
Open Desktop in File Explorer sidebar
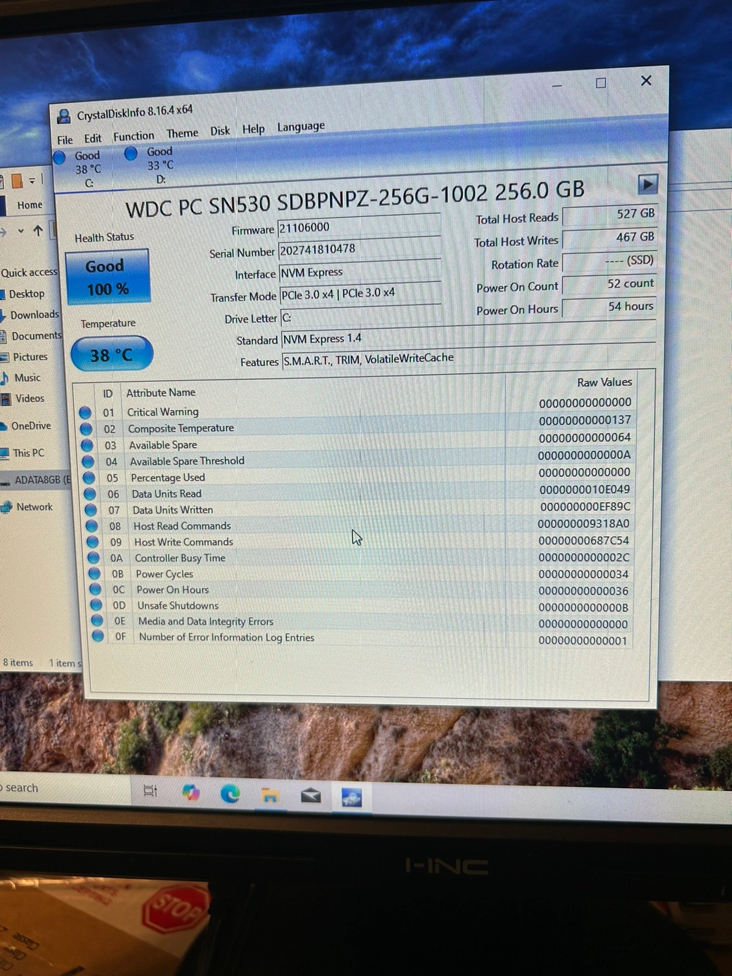[26, 293]
